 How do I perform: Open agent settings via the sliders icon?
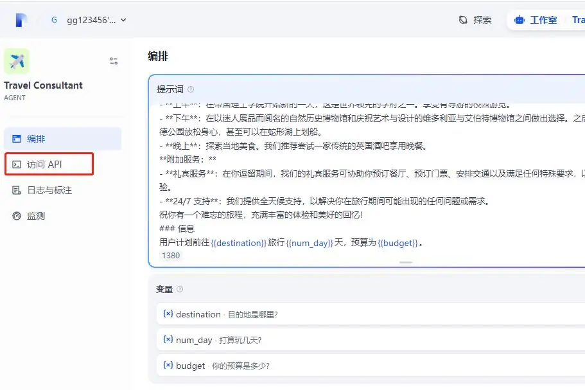pos(114,61)
